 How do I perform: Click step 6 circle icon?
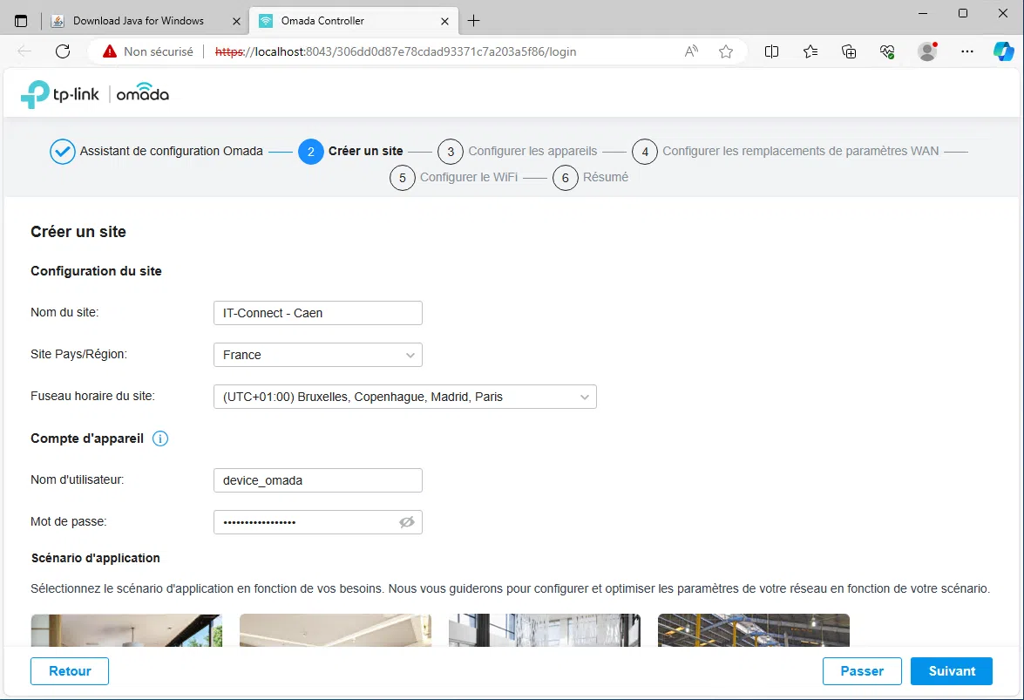[x=566, y=178]
